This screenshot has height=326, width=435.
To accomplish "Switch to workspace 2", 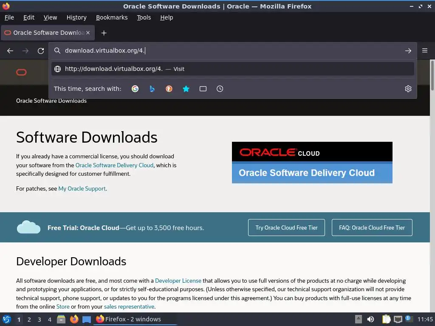I will tap(29, 320).
